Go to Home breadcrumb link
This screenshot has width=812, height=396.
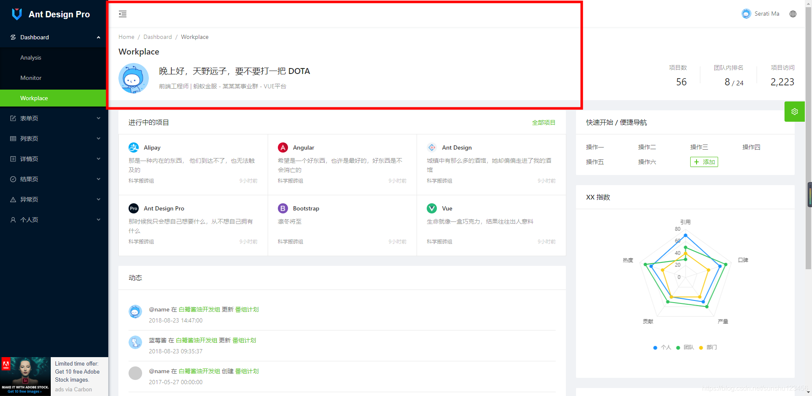coord(126,37)
